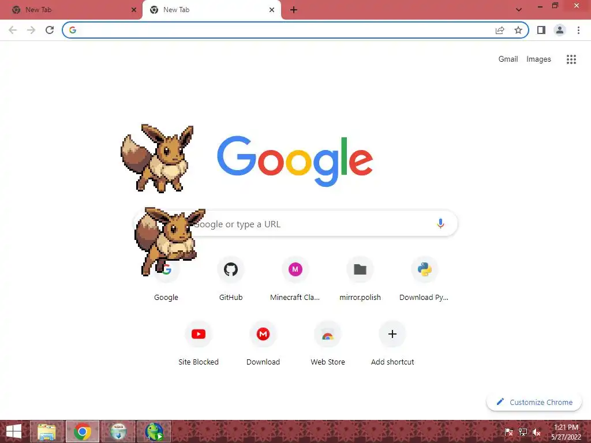The width and height of the screenshot is (591, 443).
Task: Close the second New Tab
Action: click(x=272, y=10)
